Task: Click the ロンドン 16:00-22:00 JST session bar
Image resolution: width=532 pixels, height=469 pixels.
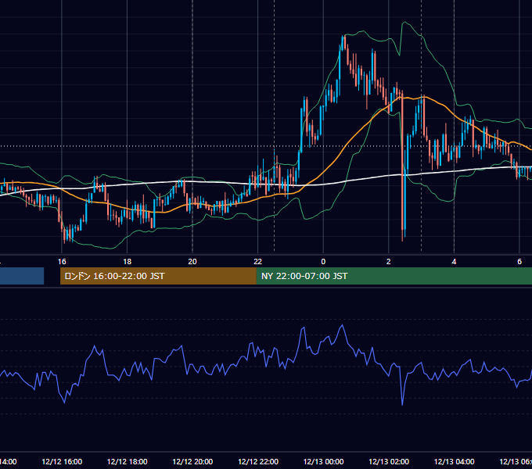Action: [158, 276]
